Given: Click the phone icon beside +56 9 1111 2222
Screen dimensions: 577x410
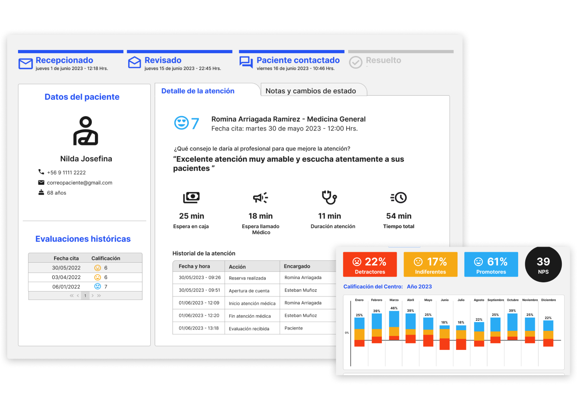Looking at the screenshot, I should coord(41,172).
